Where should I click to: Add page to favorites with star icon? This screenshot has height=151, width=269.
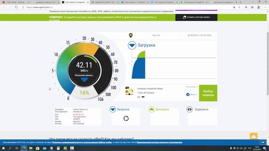239,7
